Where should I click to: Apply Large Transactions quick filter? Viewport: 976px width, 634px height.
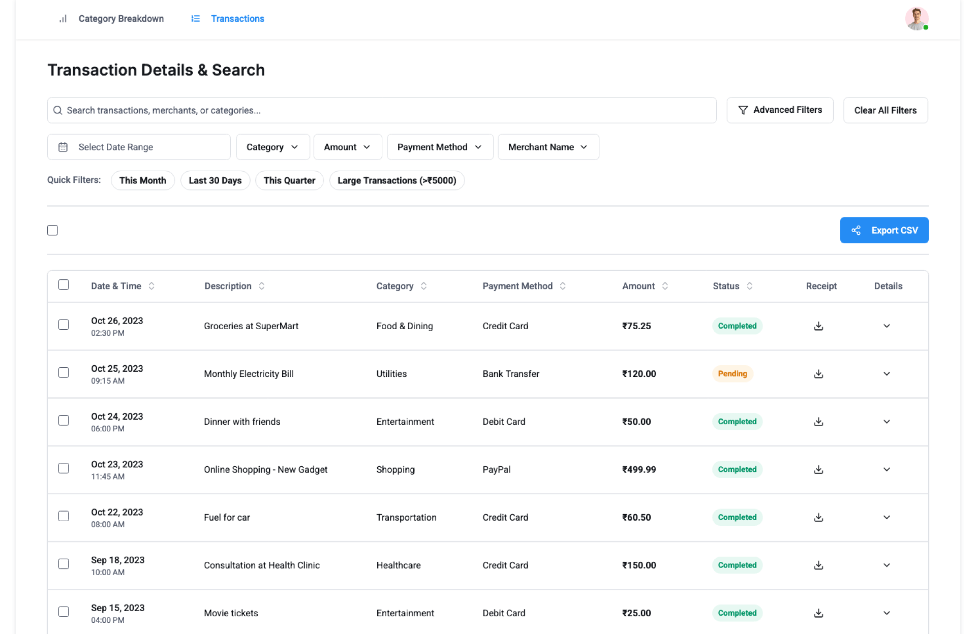[396, 180]
